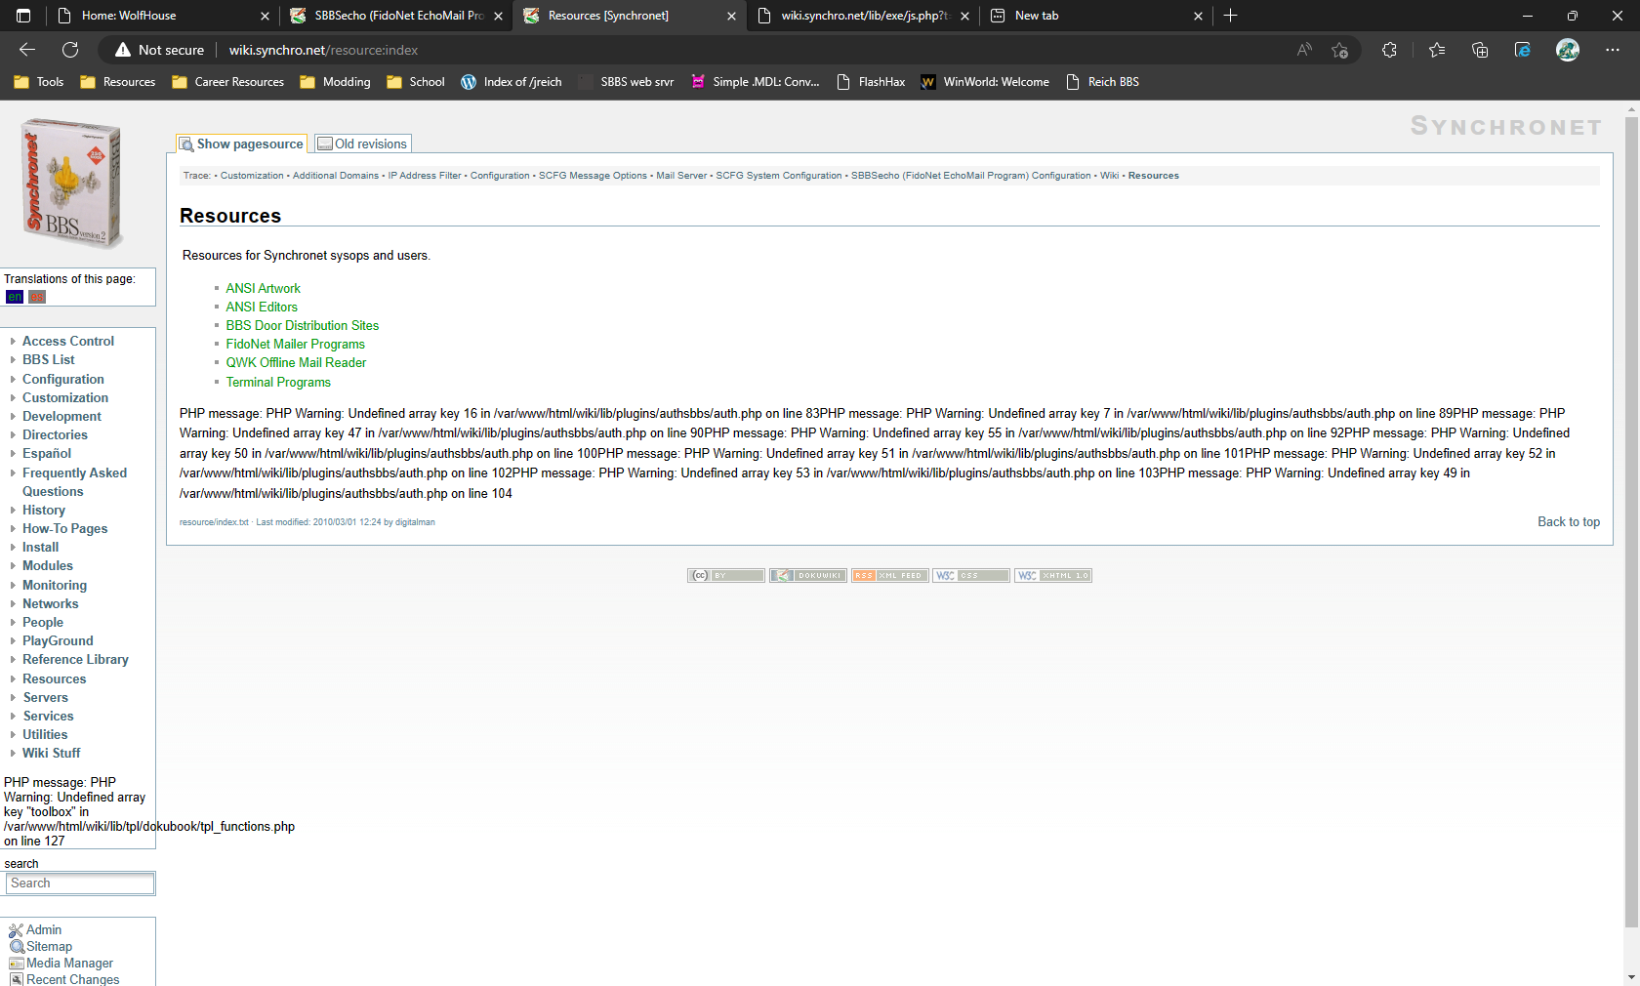Open the Tools bookmarks folder
The image size is (1640, 986).
click(x=39, y=82)
